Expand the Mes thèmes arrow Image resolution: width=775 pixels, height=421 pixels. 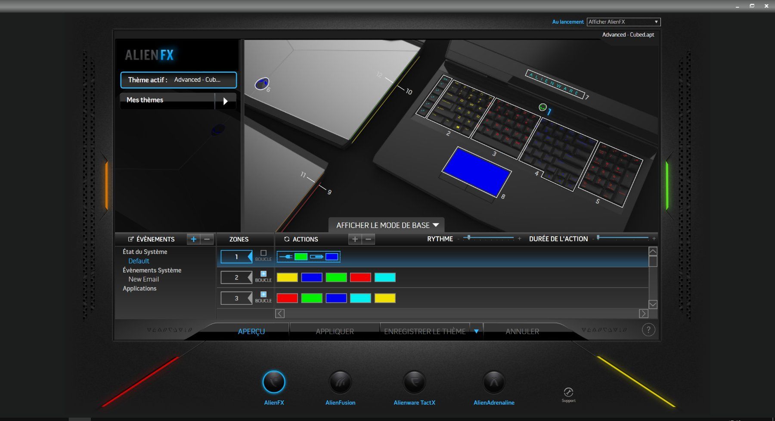[225, 101]
